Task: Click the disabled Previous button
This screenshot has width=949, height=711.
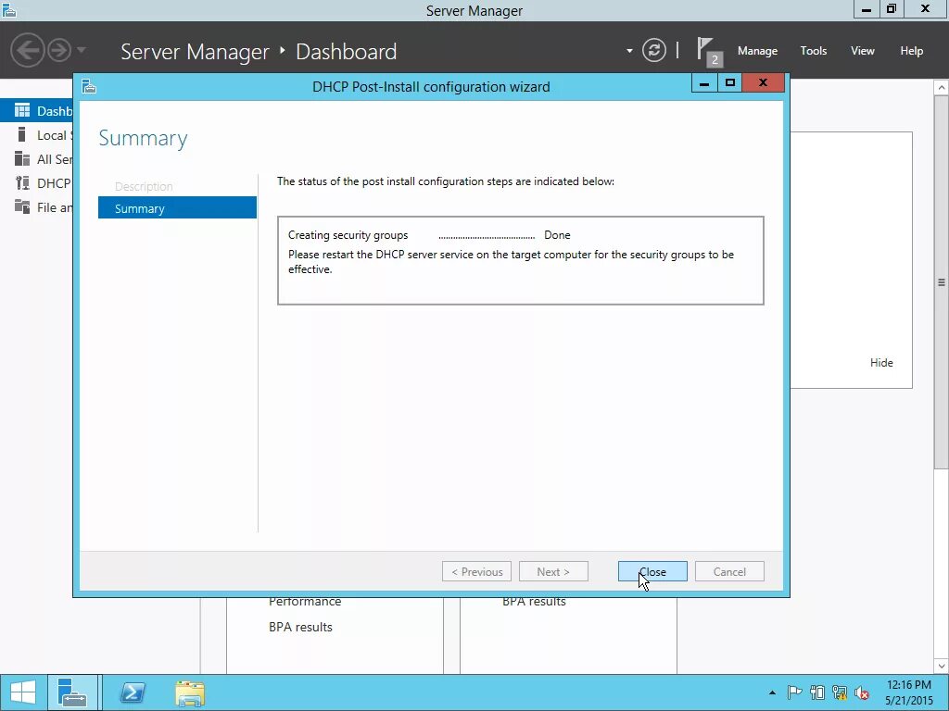Action: click(477, 571)
